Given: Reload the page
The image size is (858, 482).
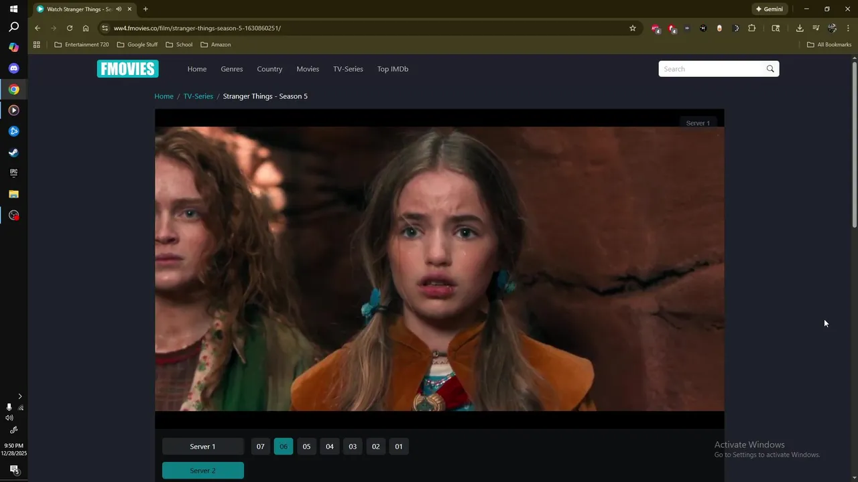Looking at the screenshot, I should click(x=70, y=28).
